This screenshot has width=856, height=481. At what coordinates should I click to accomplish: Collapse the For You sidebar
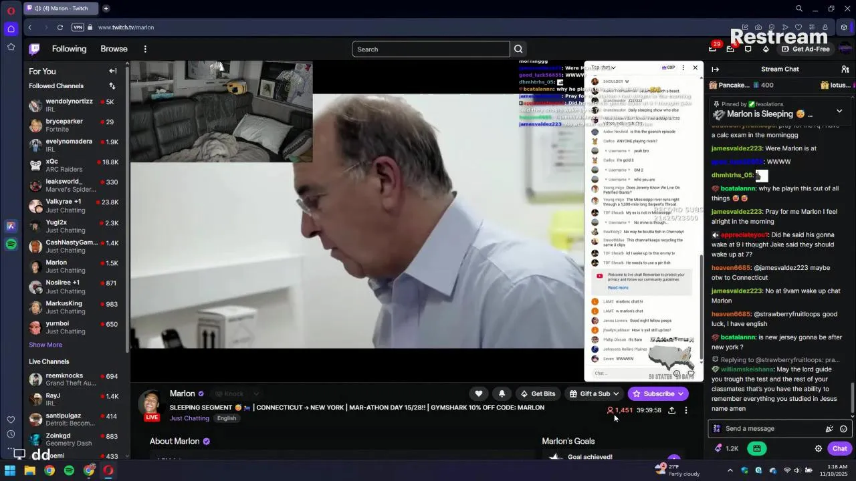click(113, 71)
